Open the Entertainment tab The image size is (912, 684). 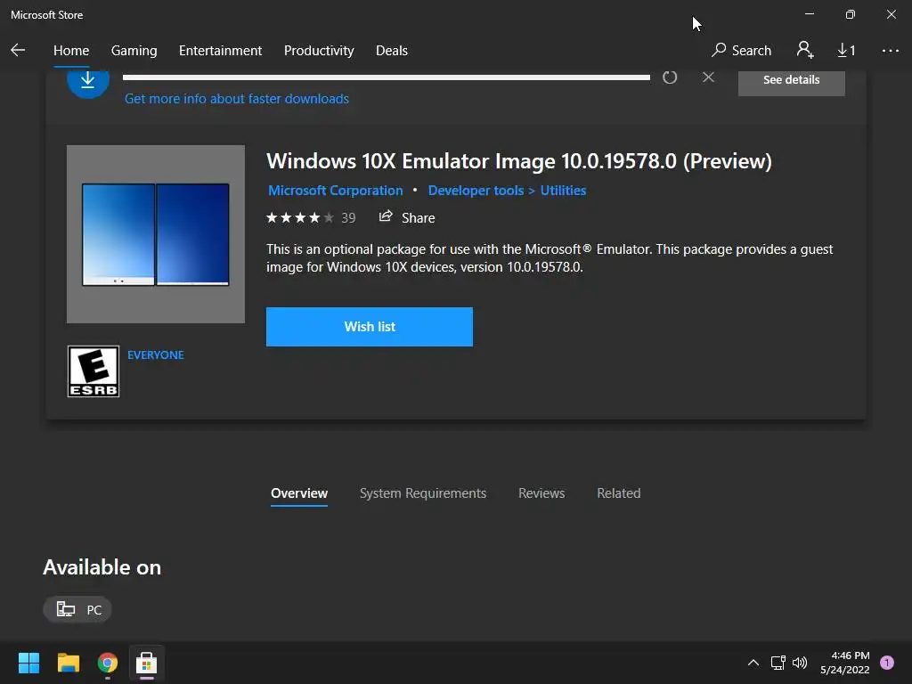[x=221, y=51]
